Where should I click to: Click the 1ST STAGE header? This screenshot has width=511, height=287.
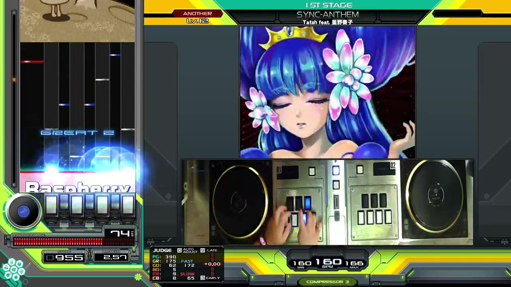pyautogui.click(x=329, y=5)
